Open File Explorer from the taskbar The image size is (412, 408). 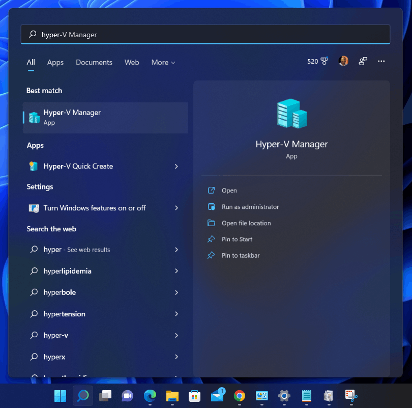click(172, 396)
